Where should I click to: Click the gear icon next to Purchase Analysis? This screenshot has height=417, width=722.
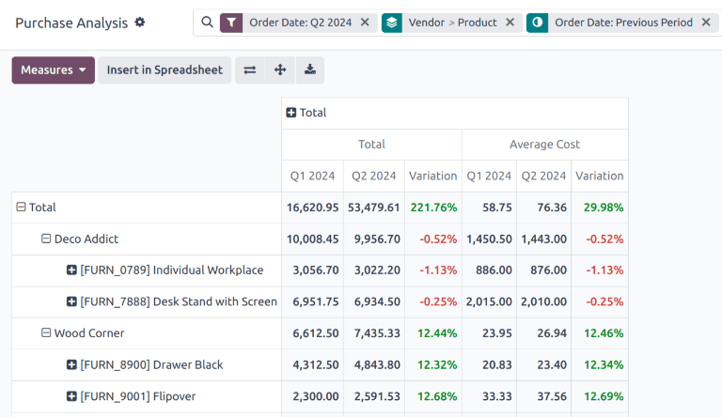pyautogui.click(x=140, y=22)
